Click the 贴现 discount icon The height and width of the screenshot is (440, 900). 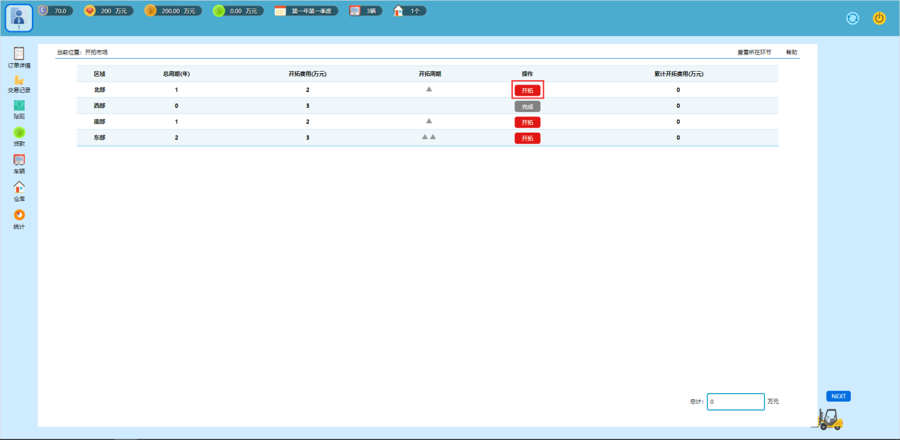(19, 106)
